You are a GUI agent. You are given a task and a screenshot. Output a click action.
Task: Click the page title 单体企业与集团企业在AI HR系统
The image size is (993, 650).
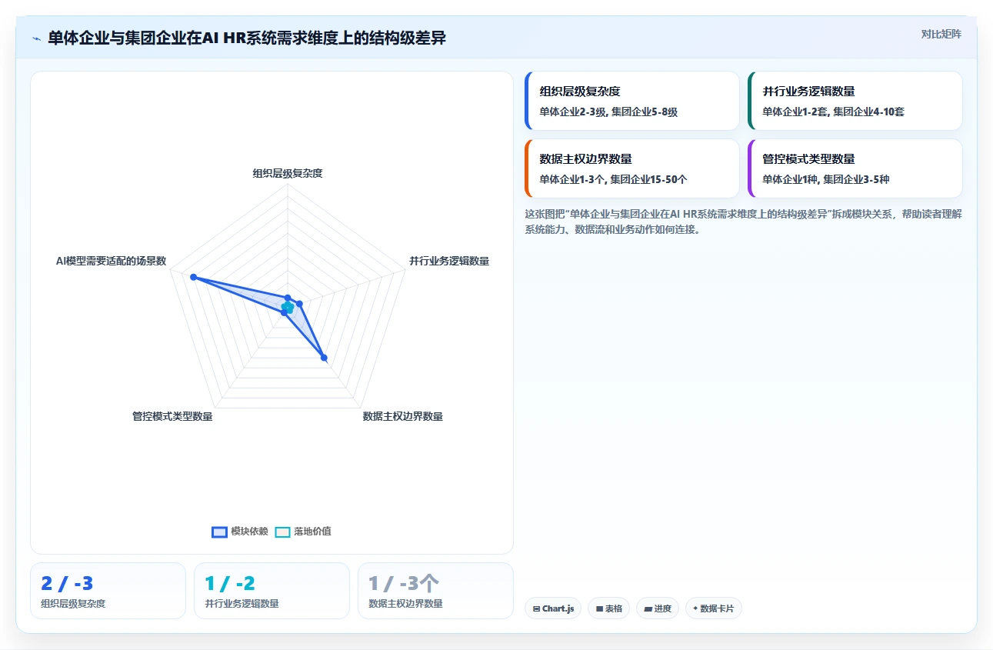[x=247, y=38]
